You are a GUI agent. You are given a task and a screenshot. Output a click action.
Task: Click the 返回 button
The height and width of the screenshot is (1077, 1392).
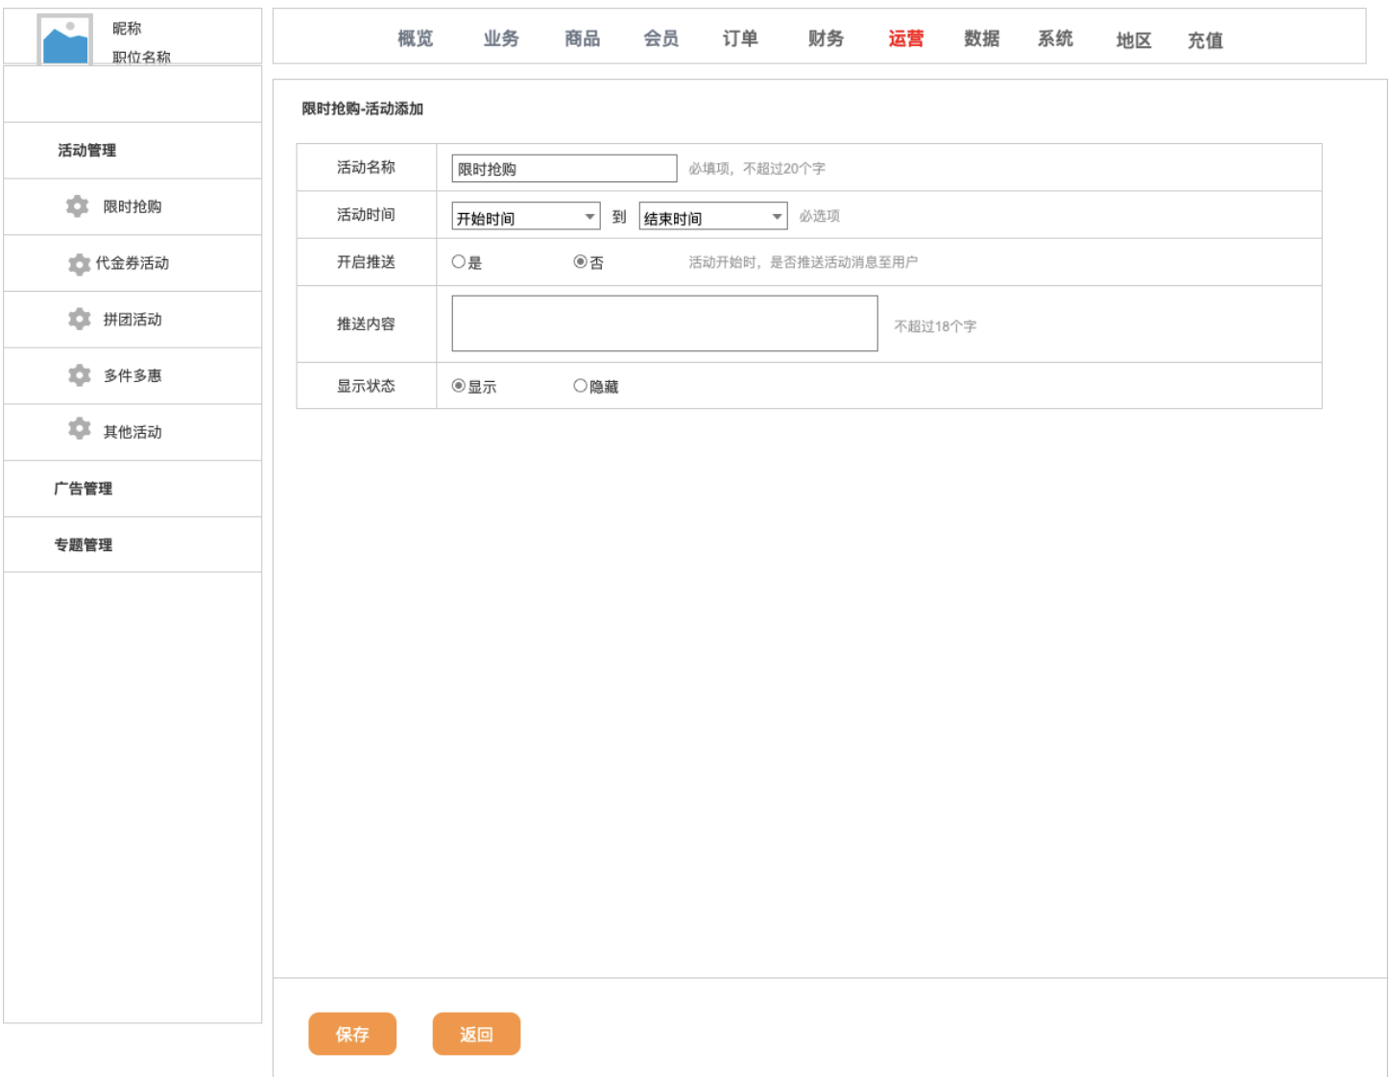click(476, 1034)
